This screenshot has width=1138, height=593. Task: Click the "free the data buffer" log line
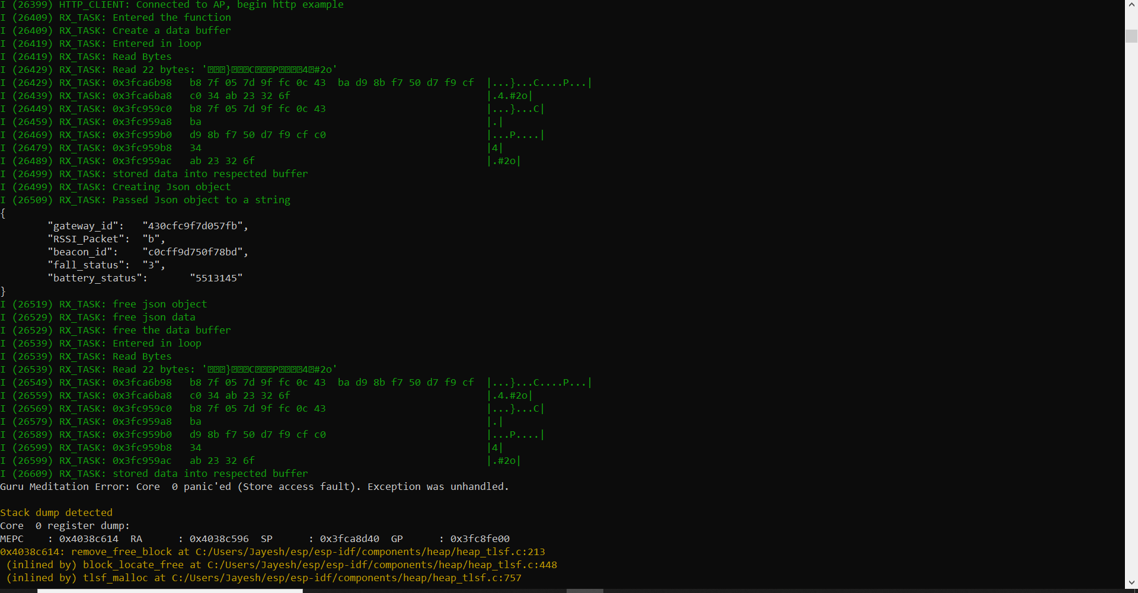(116, 330)
